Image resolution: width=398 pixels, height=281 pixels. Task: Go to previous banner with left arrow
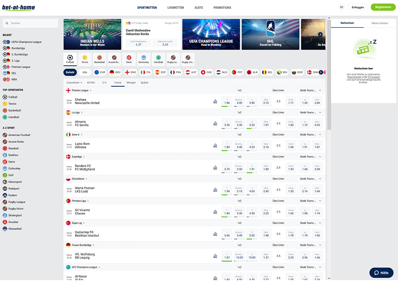[68, 34]
